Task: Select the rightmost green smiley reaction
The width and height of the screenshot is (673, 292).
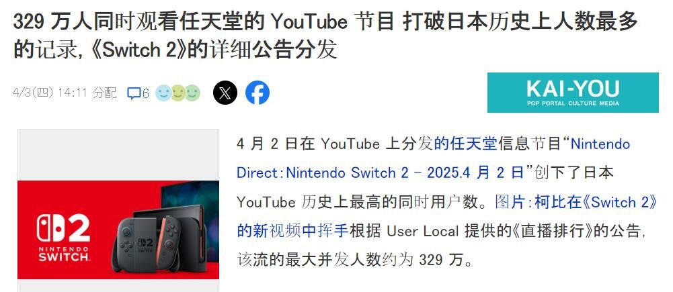Action: tap(193, 93)
